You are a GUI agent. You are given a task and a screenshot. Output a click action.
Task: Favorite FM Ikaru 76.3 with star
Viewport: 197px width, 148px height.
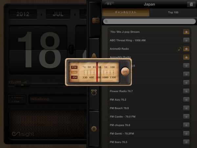click(186, 142)
